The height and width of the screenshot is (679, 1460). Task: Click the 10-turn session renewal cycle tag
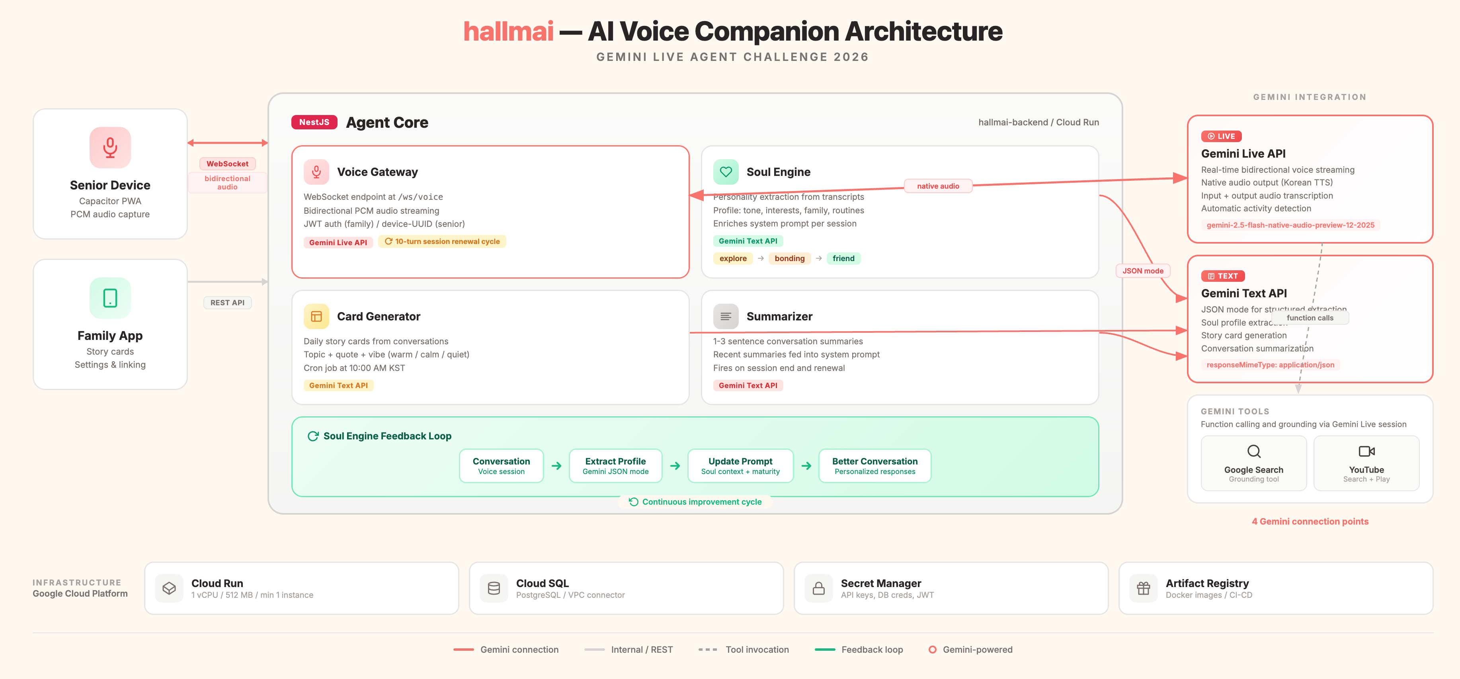(442, 242)
